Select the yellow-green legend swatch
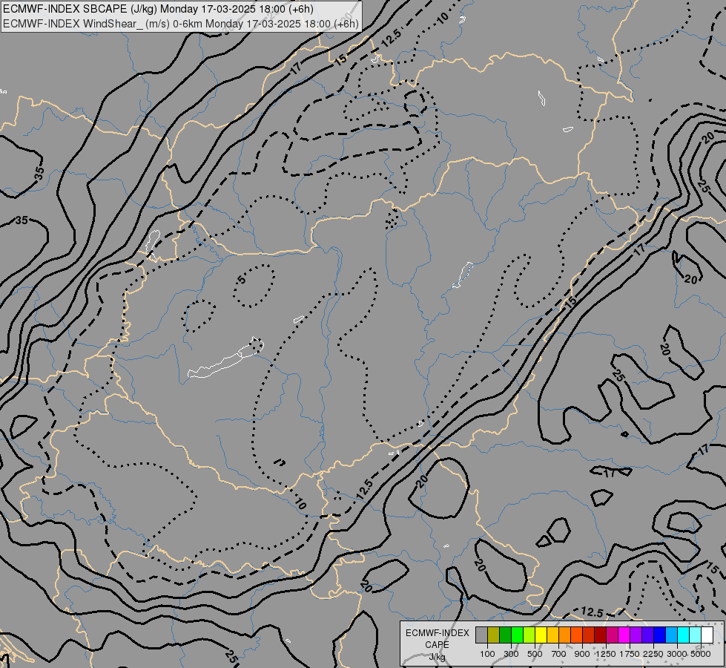Screen dimensions: 726x668 [x=529, y=635]
